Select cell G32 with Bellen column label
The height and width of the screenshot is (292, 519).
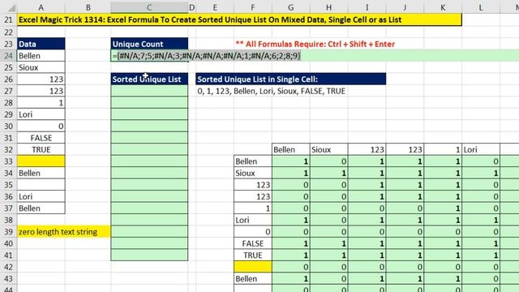pyautogui.click(x=291, y=149)
